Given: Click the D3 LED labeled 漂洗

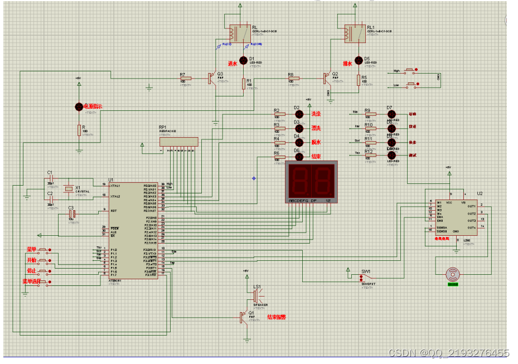Looking at the screenshot, I should tap(299, 129).
